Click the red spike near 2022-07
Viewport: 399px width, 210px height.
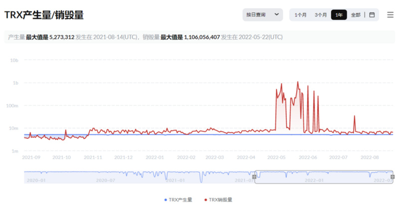point(354,116)
